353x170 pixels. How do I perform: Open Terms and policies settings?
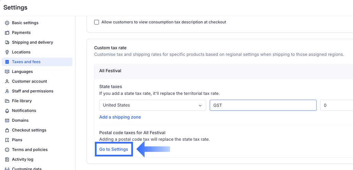30,150
